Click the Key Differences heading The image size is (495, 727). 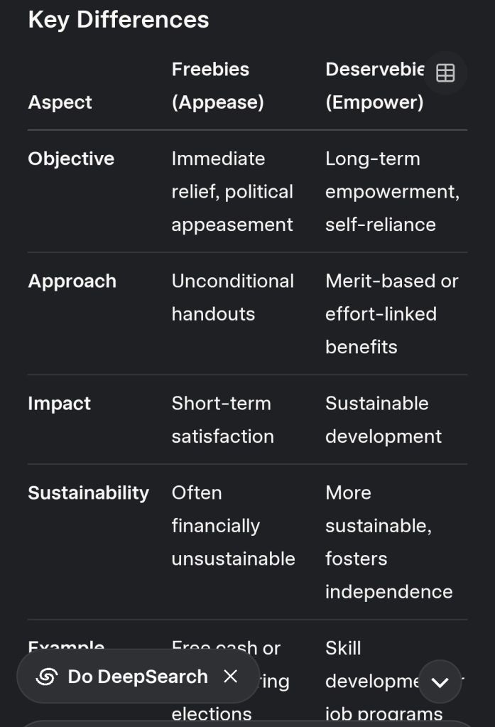119,19
